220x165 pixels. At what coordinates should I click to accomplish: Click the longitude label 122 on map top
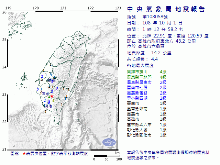point(90,8)
